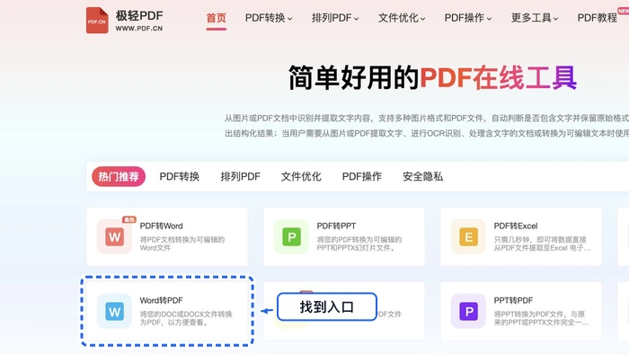Click the green P PDF转PPT icon

pyautogui.click(x=291, y=236)
